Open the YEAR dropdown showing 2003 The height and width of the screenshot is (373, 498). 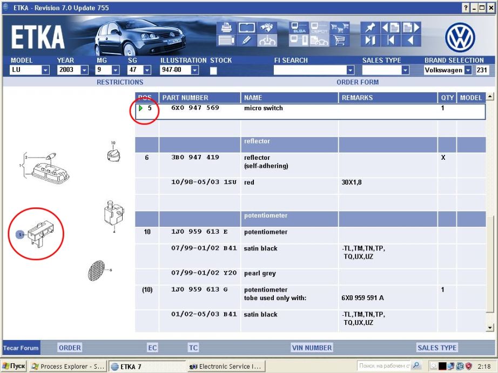[x=85, y=70]
